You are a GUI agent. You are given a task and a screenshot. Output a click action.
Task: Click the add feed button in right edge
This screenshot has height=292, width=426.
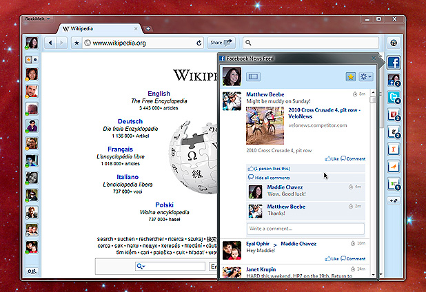point(394,200)
